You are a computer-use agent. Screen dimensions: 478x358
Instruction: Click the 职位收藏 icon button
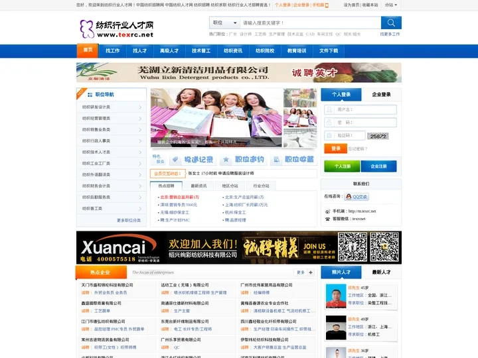293,160
